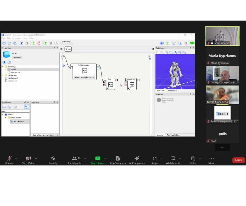Click the Stop behavior icon in toolbar
246x206 pixels.
51,43
